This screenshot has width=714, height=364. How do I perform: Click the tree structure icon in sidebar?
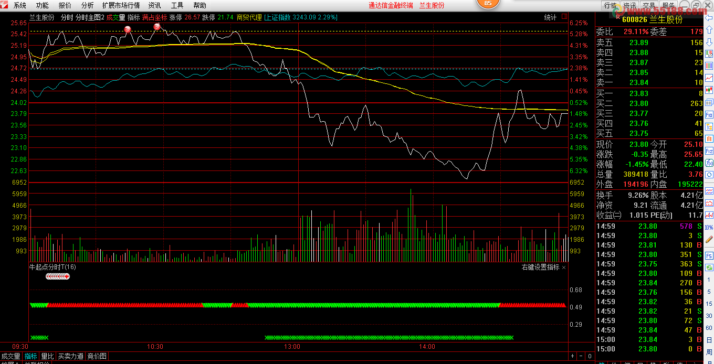click(709, 126)
